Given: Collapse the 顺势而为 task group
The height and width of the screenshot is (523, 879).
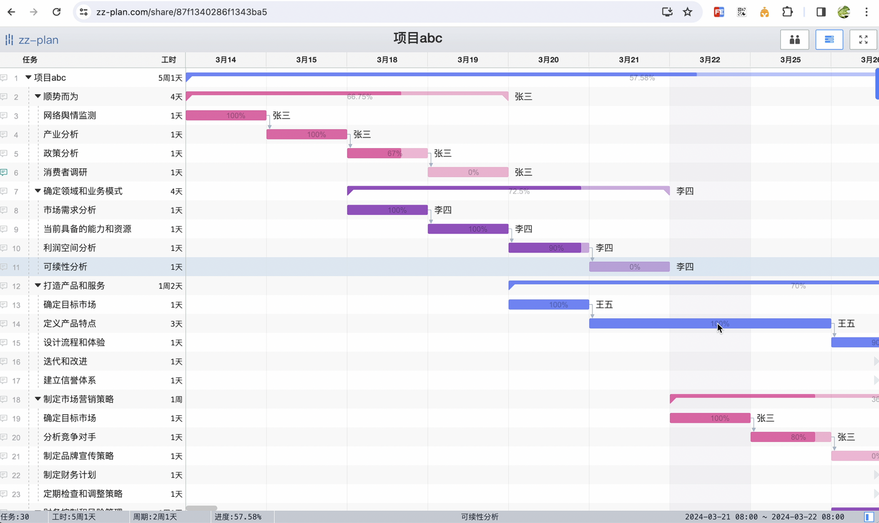Looking at the screenshot, I should point(38,96).
